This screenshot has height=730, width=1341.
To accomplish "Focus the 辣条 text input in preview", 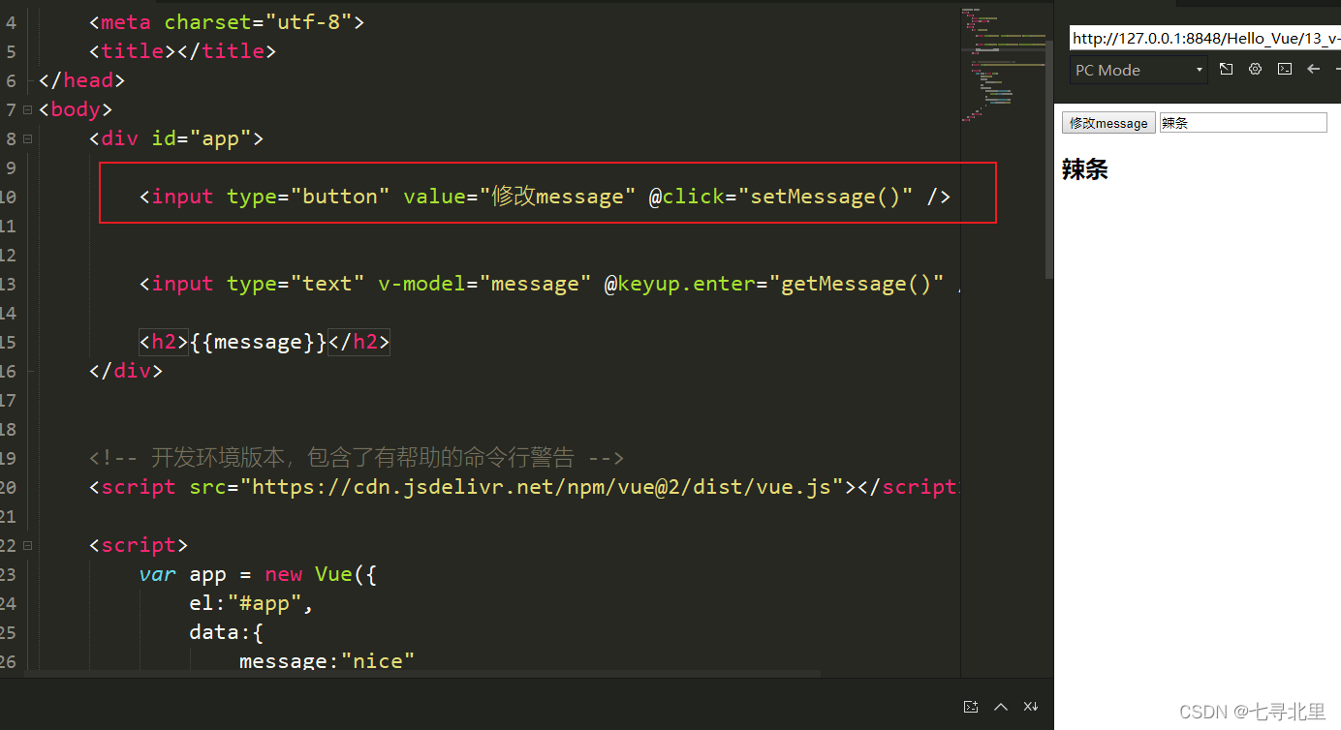I will tap(1243, 123).
